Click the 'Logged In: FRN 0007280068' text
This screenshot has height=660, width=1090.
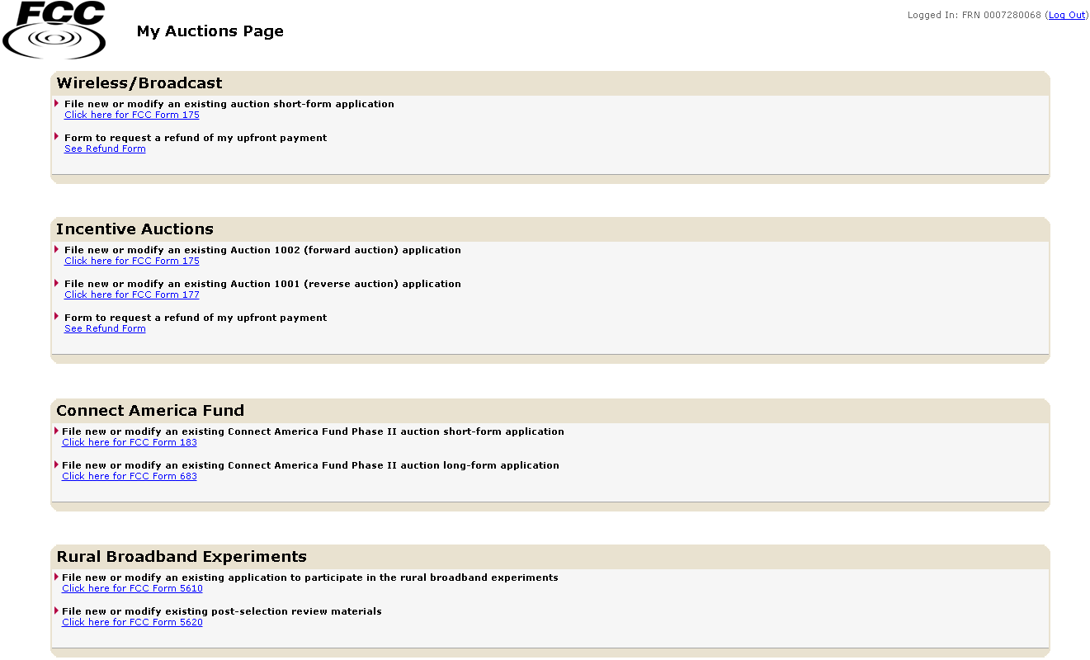(974, 15)
